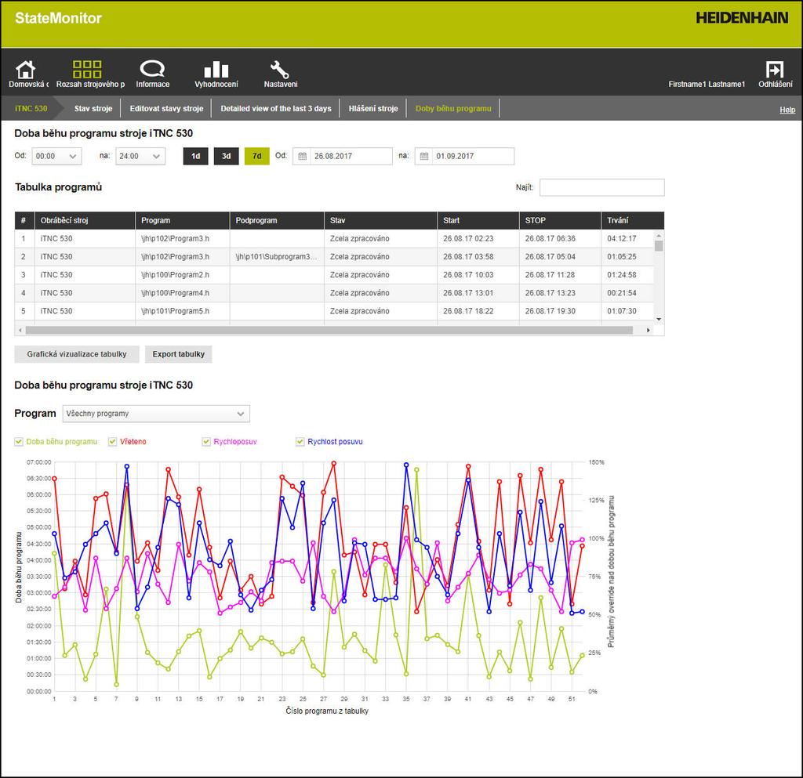
Task: Toggle the Rychloposuv series checkbox
Action: click(x=206, y=441)
